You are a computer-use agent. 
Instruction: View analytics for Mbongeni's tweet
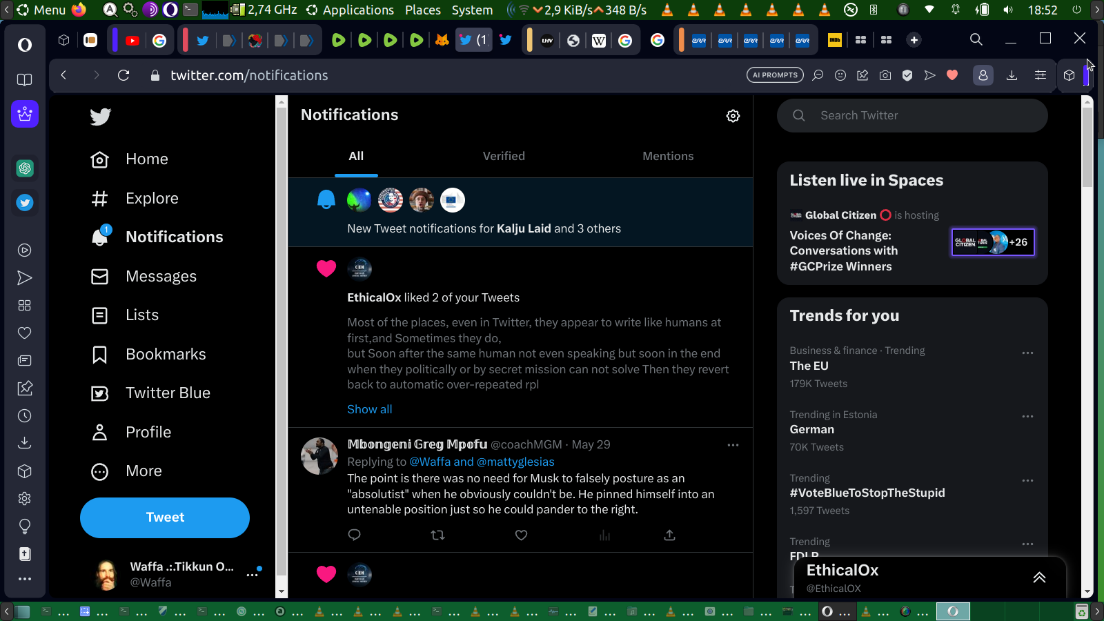604,535
